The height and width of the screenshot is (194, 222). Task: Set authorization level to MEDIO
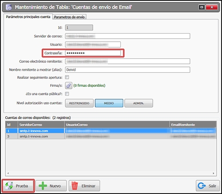click(x=109, y=103)
